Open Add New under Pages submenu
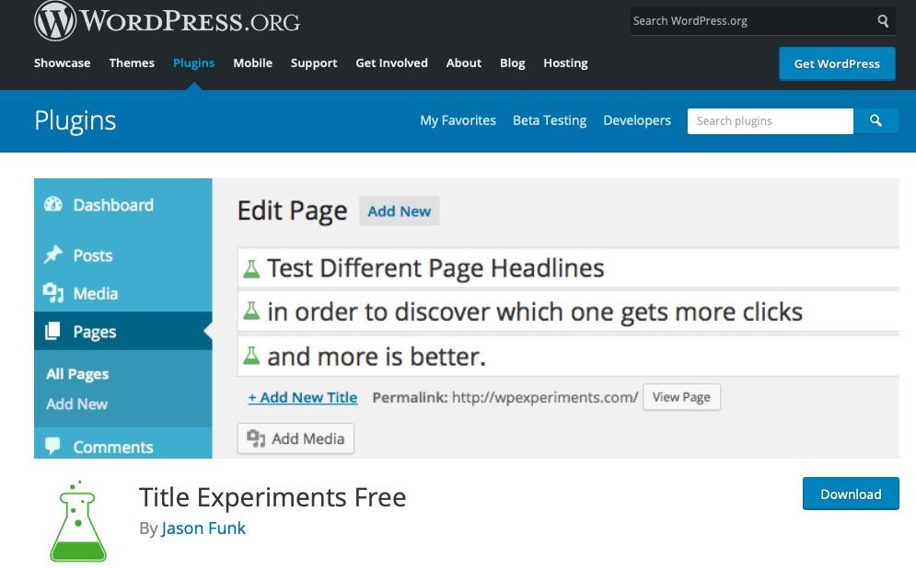 point(76,403)
